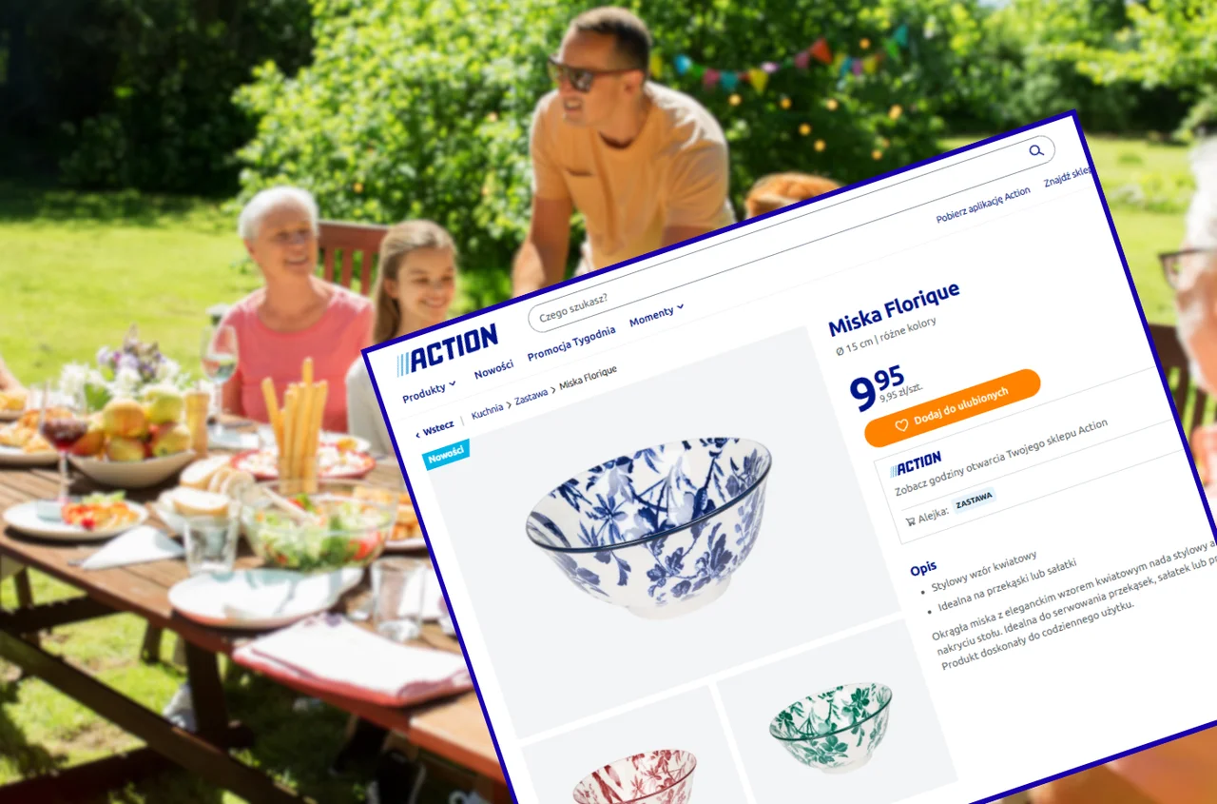Click the back arrow beside Wstecz

[417, 435]
